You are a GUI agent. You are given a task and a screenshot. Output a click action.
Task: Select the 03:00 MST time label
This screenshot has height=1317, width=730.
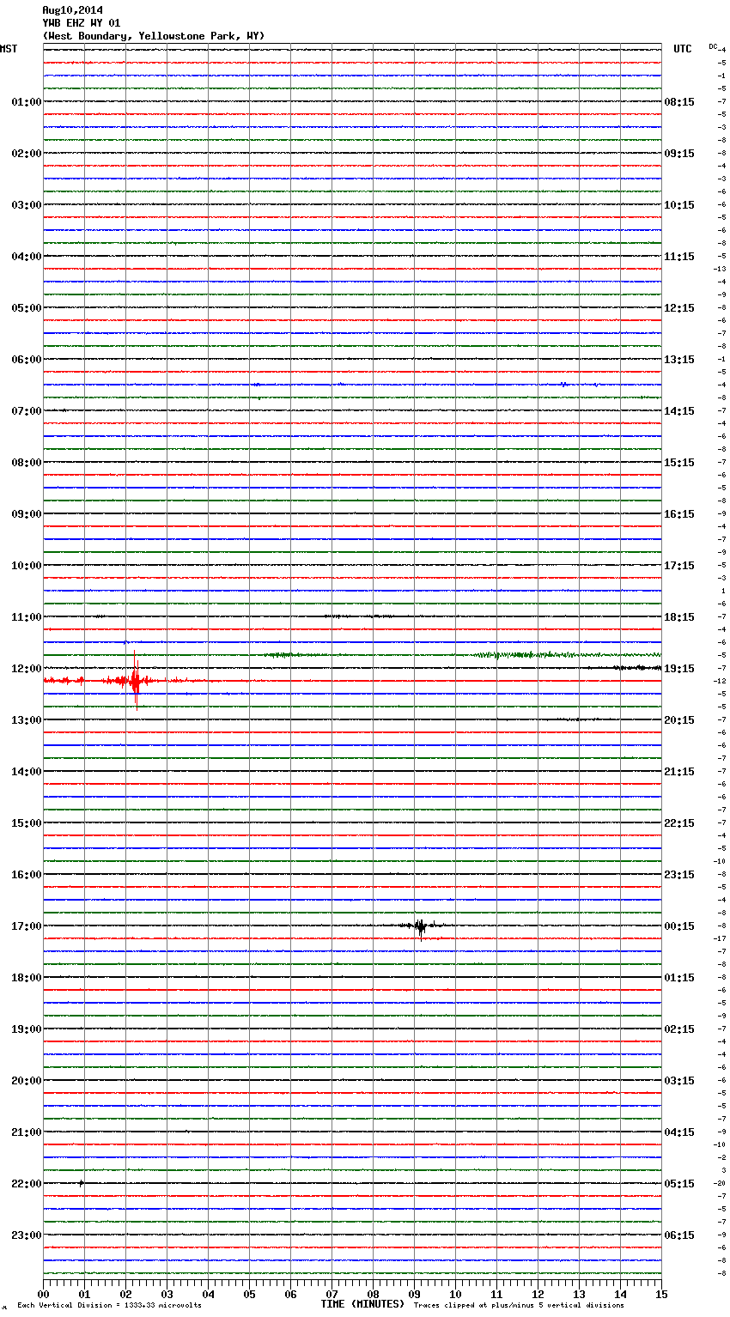click(26, 205)
